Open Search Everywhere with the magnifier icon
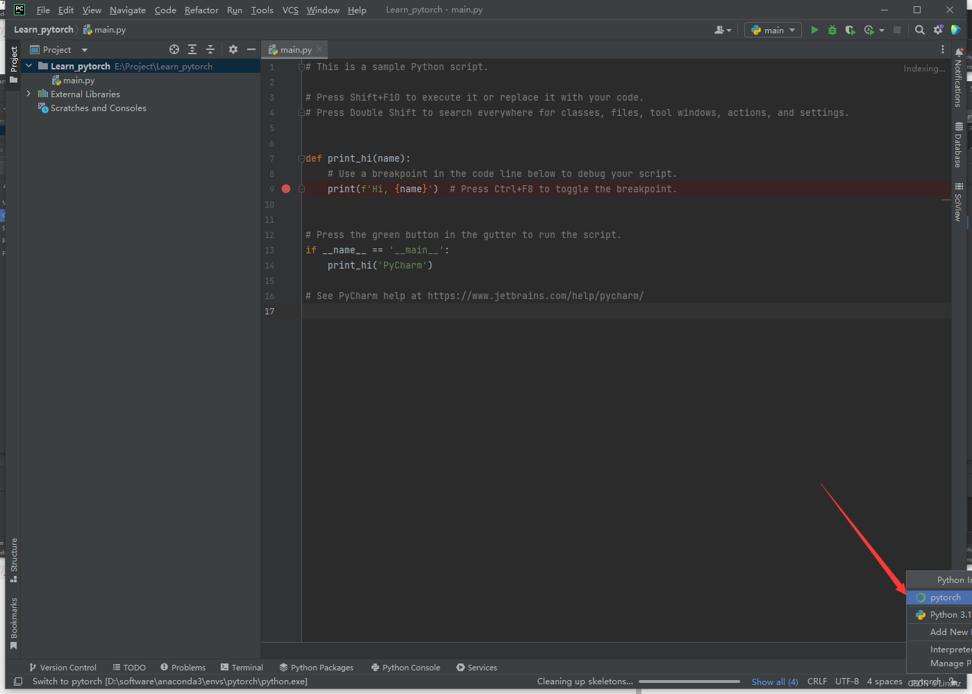 (x=919, y=30)
